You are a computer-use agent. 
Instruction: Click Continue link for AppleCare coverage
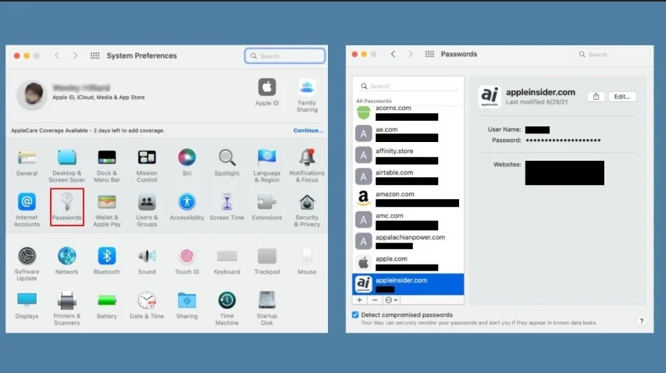[308, 130]
